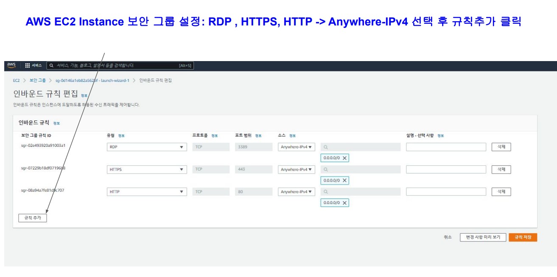Click the source search field in RDP row
The image size is (557, 277).
361,147
